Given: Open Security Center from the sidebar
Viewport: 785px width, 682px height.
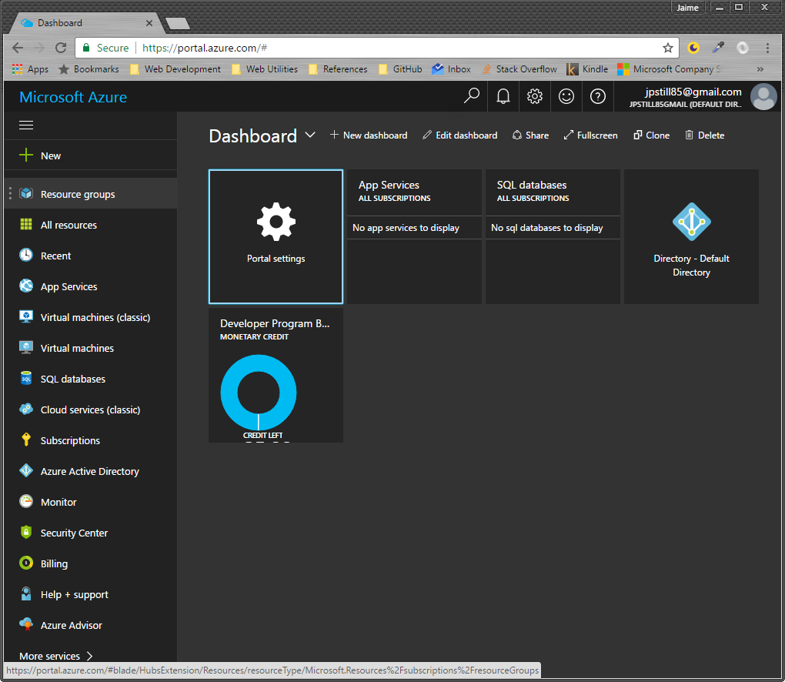Looking at the screenshot, I should click(x=74, y=533).
